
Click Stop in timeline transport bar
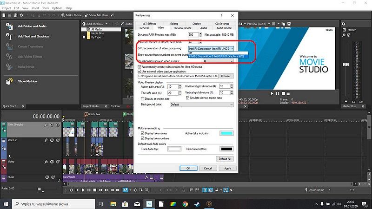coord(95,190)
